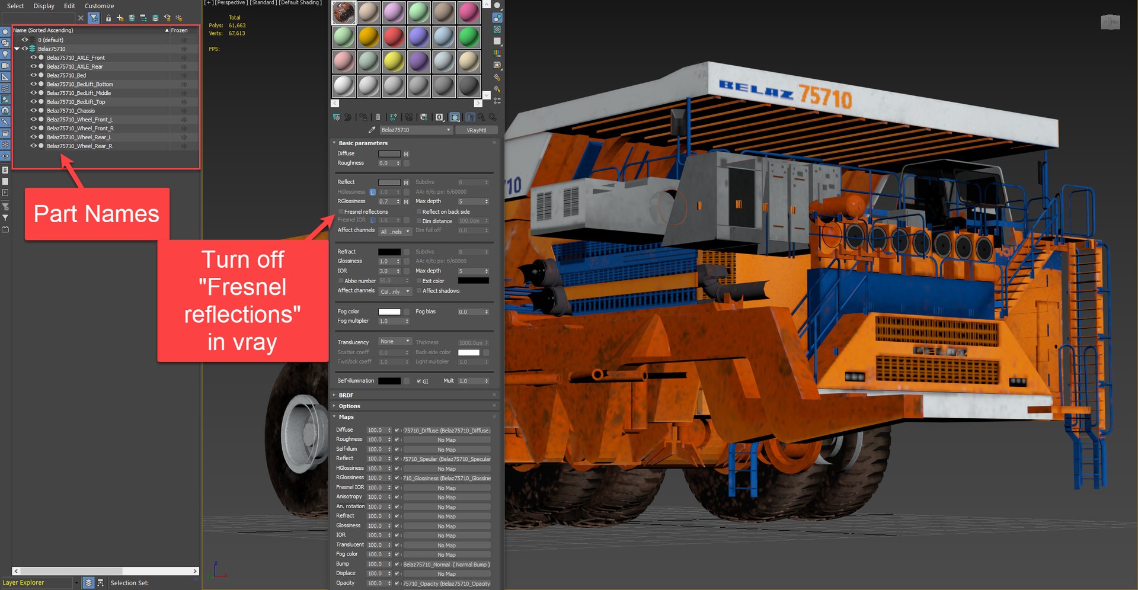Click the Sample Type sphere icon
The width and height of the screenshot is (1138, 590).
[x=497, y=5]
